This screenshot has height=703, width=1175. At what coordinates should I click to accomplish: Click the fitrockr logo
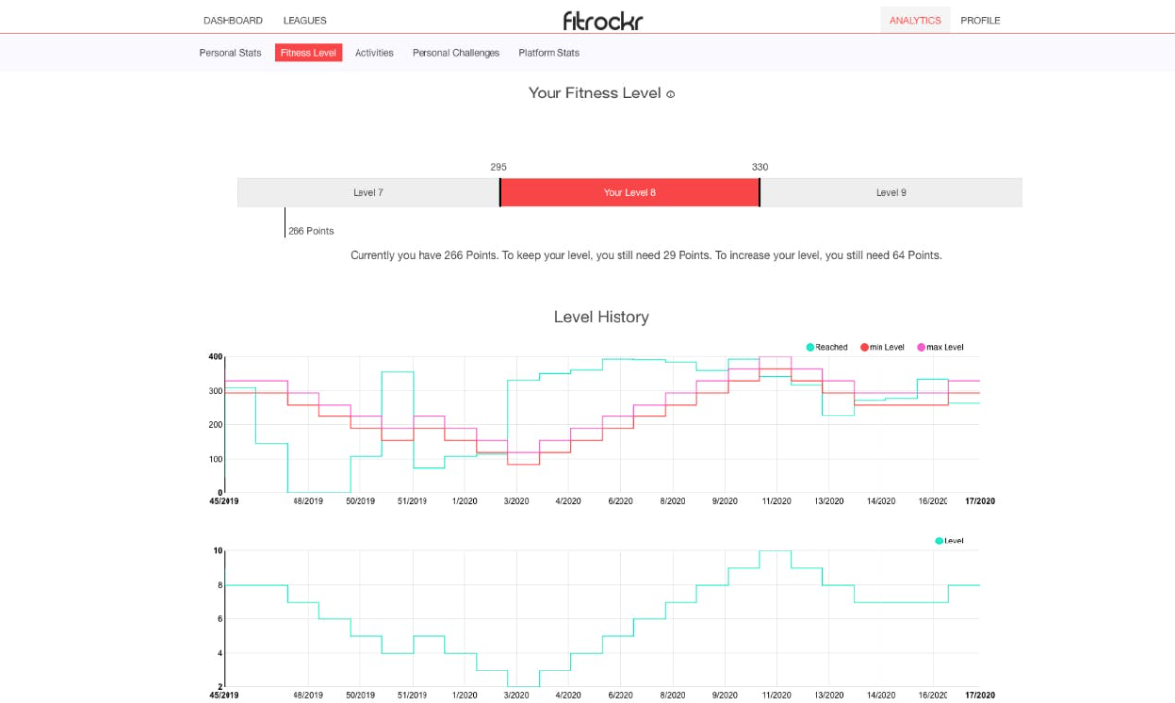coord(603,21)
